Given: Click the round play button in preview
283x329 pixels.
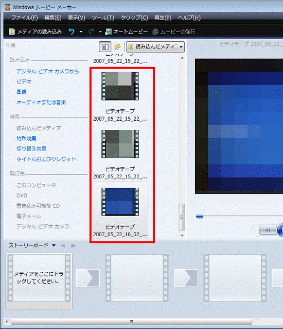Looking at the screenshot, I should pyautogui.click(x=280, y=230).
